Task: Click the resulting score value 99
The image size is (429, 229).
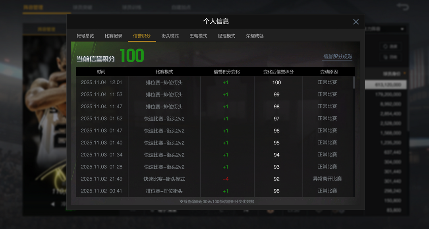Action: coord(276,94)
